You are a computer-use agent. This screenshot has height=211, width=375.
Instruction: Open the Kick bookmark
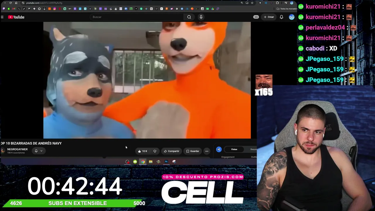[x=9, y=9]
